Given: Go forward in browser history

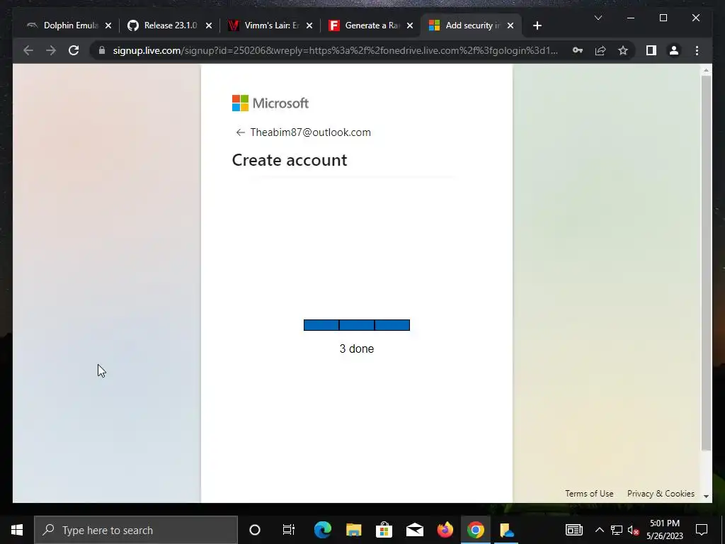Looking at the screenshot, I should (51, 50).
